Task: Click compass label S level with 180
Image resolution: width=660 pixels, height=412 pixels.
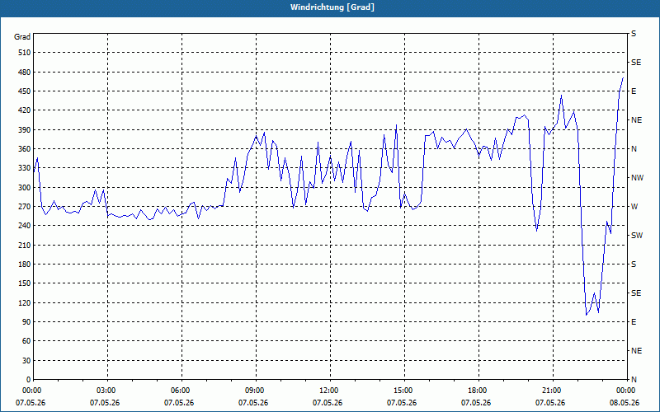Action: [x=634, y=265]
